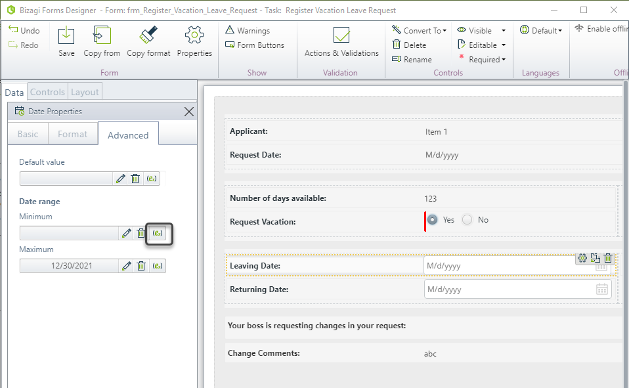This screenshot has width=629, height=388.
Task: Click the Editable option
Action: pos(477,45)
